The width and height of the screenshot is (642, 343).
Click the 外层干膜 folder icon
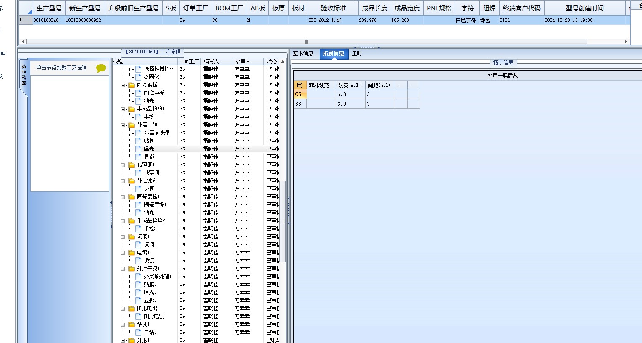pos(132,125)
